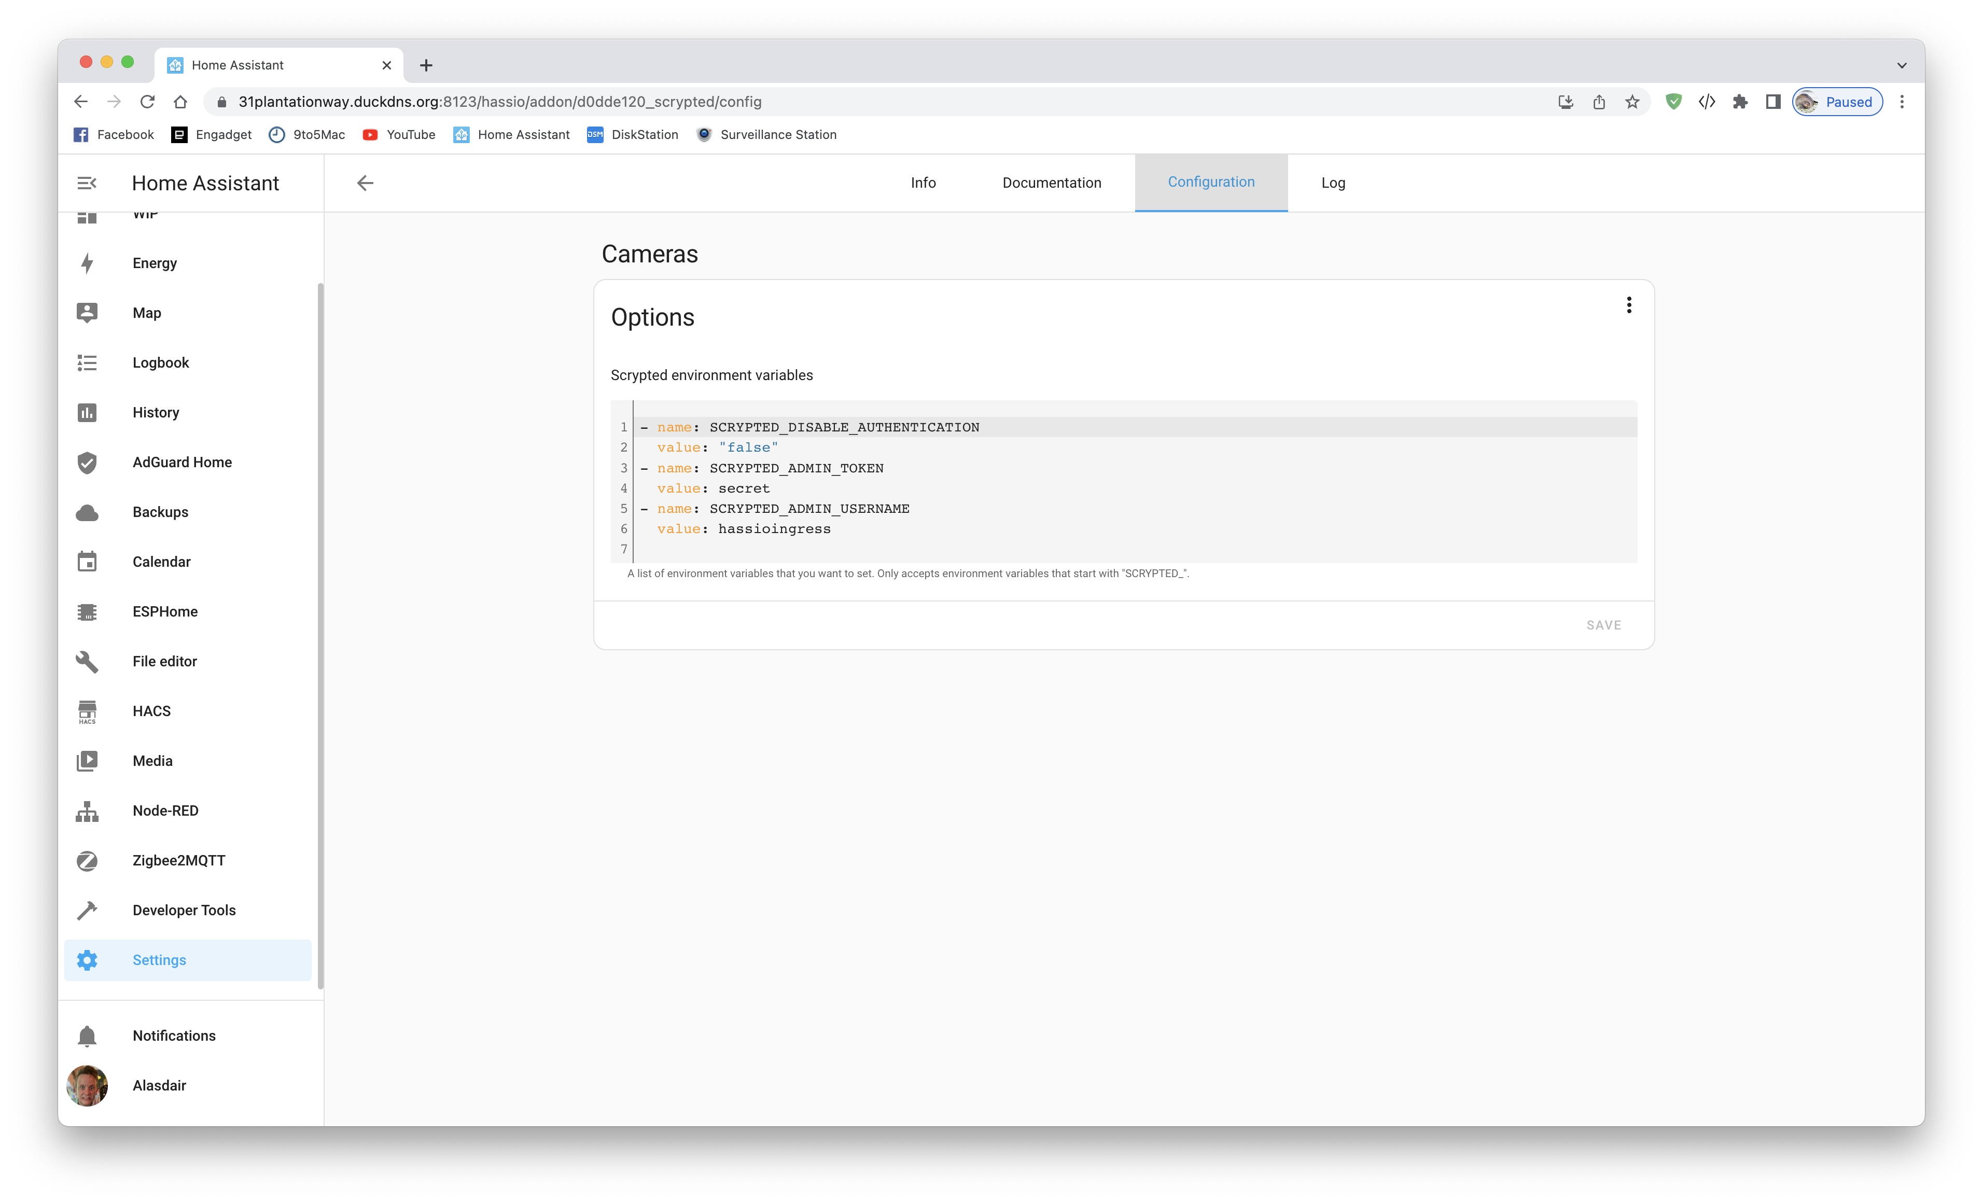
Task: Open Backups via the cloud icon
Action: (x=87, y=512)
